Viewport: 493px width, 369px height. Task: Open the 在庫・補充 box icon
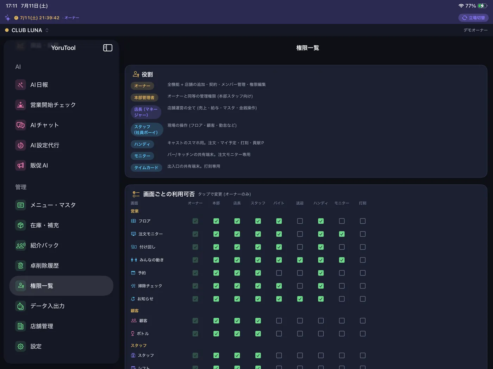(x=21, y=225)
